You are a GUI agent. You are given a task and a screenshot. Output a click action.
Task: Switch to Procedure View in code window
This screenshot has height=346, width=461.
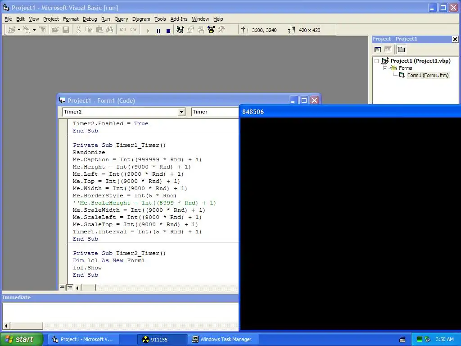tap(62, 287)
